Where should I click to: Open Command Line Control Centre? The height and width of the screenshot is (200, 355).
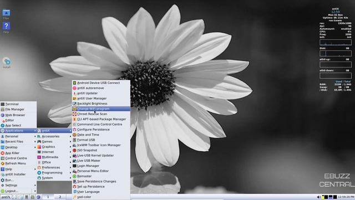pyautogui.click(x=101, y=124)
